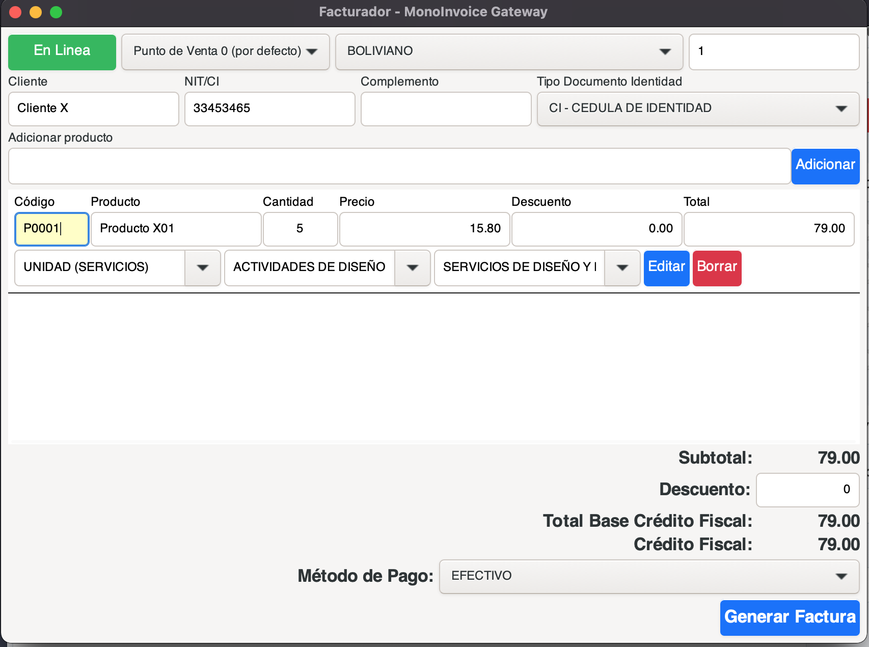Viewport: 869px width, 647px height.
Task: Delete the item with the Borrar button
Action: (717, 267)
